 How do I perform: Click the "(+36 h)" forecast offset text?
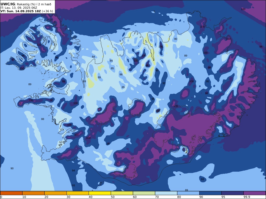coord(47,11)
